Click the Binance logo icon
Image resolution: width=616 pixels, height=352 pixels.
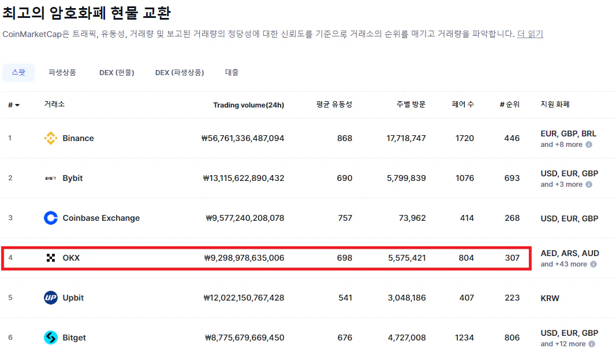click(51, 138)
